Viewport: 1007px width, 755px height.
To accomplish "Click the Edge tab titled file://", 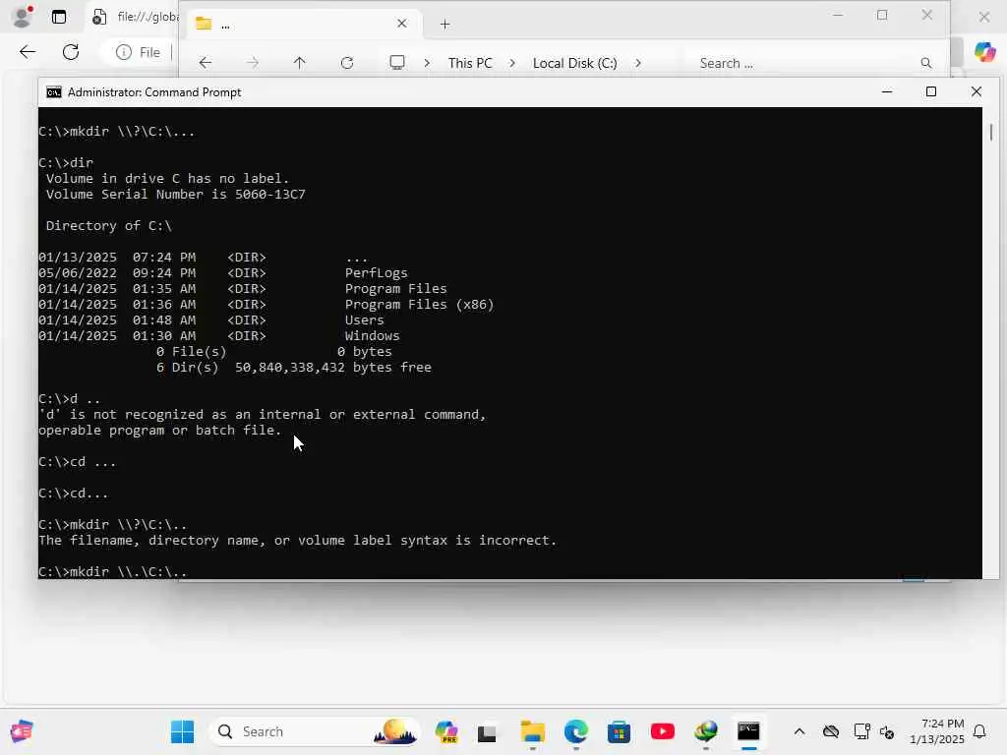I will point(134,17).
